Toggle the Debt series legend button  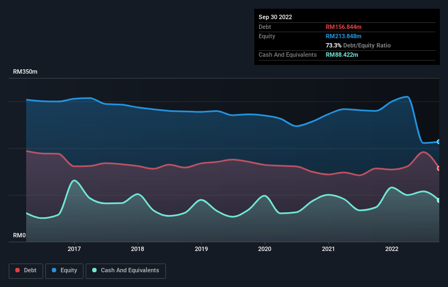(26, 271)
